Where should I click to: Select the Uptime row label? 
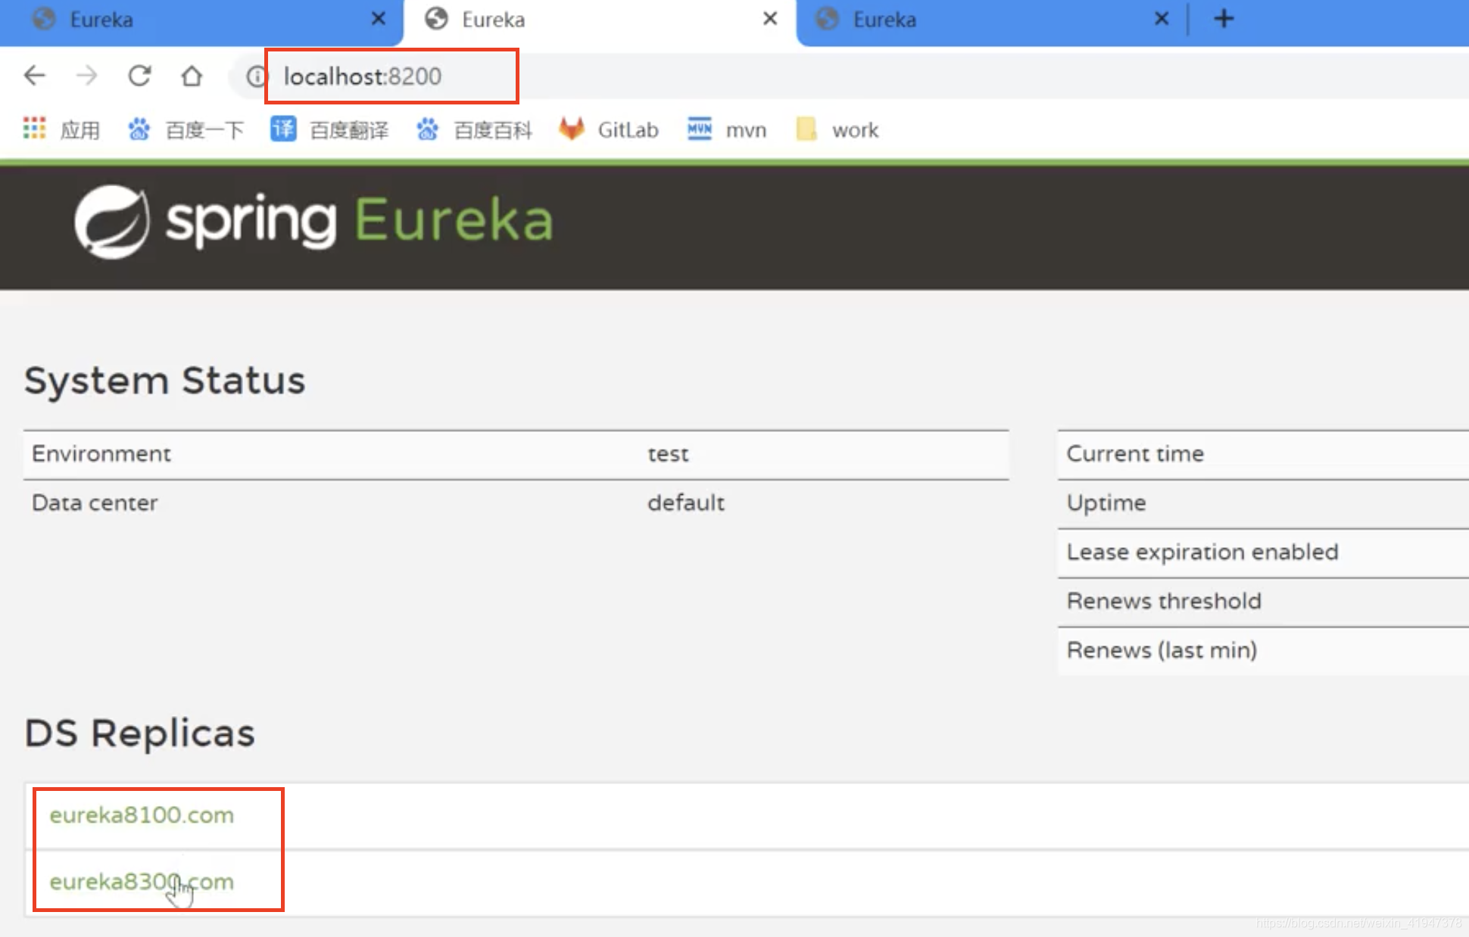[1106, 503]
